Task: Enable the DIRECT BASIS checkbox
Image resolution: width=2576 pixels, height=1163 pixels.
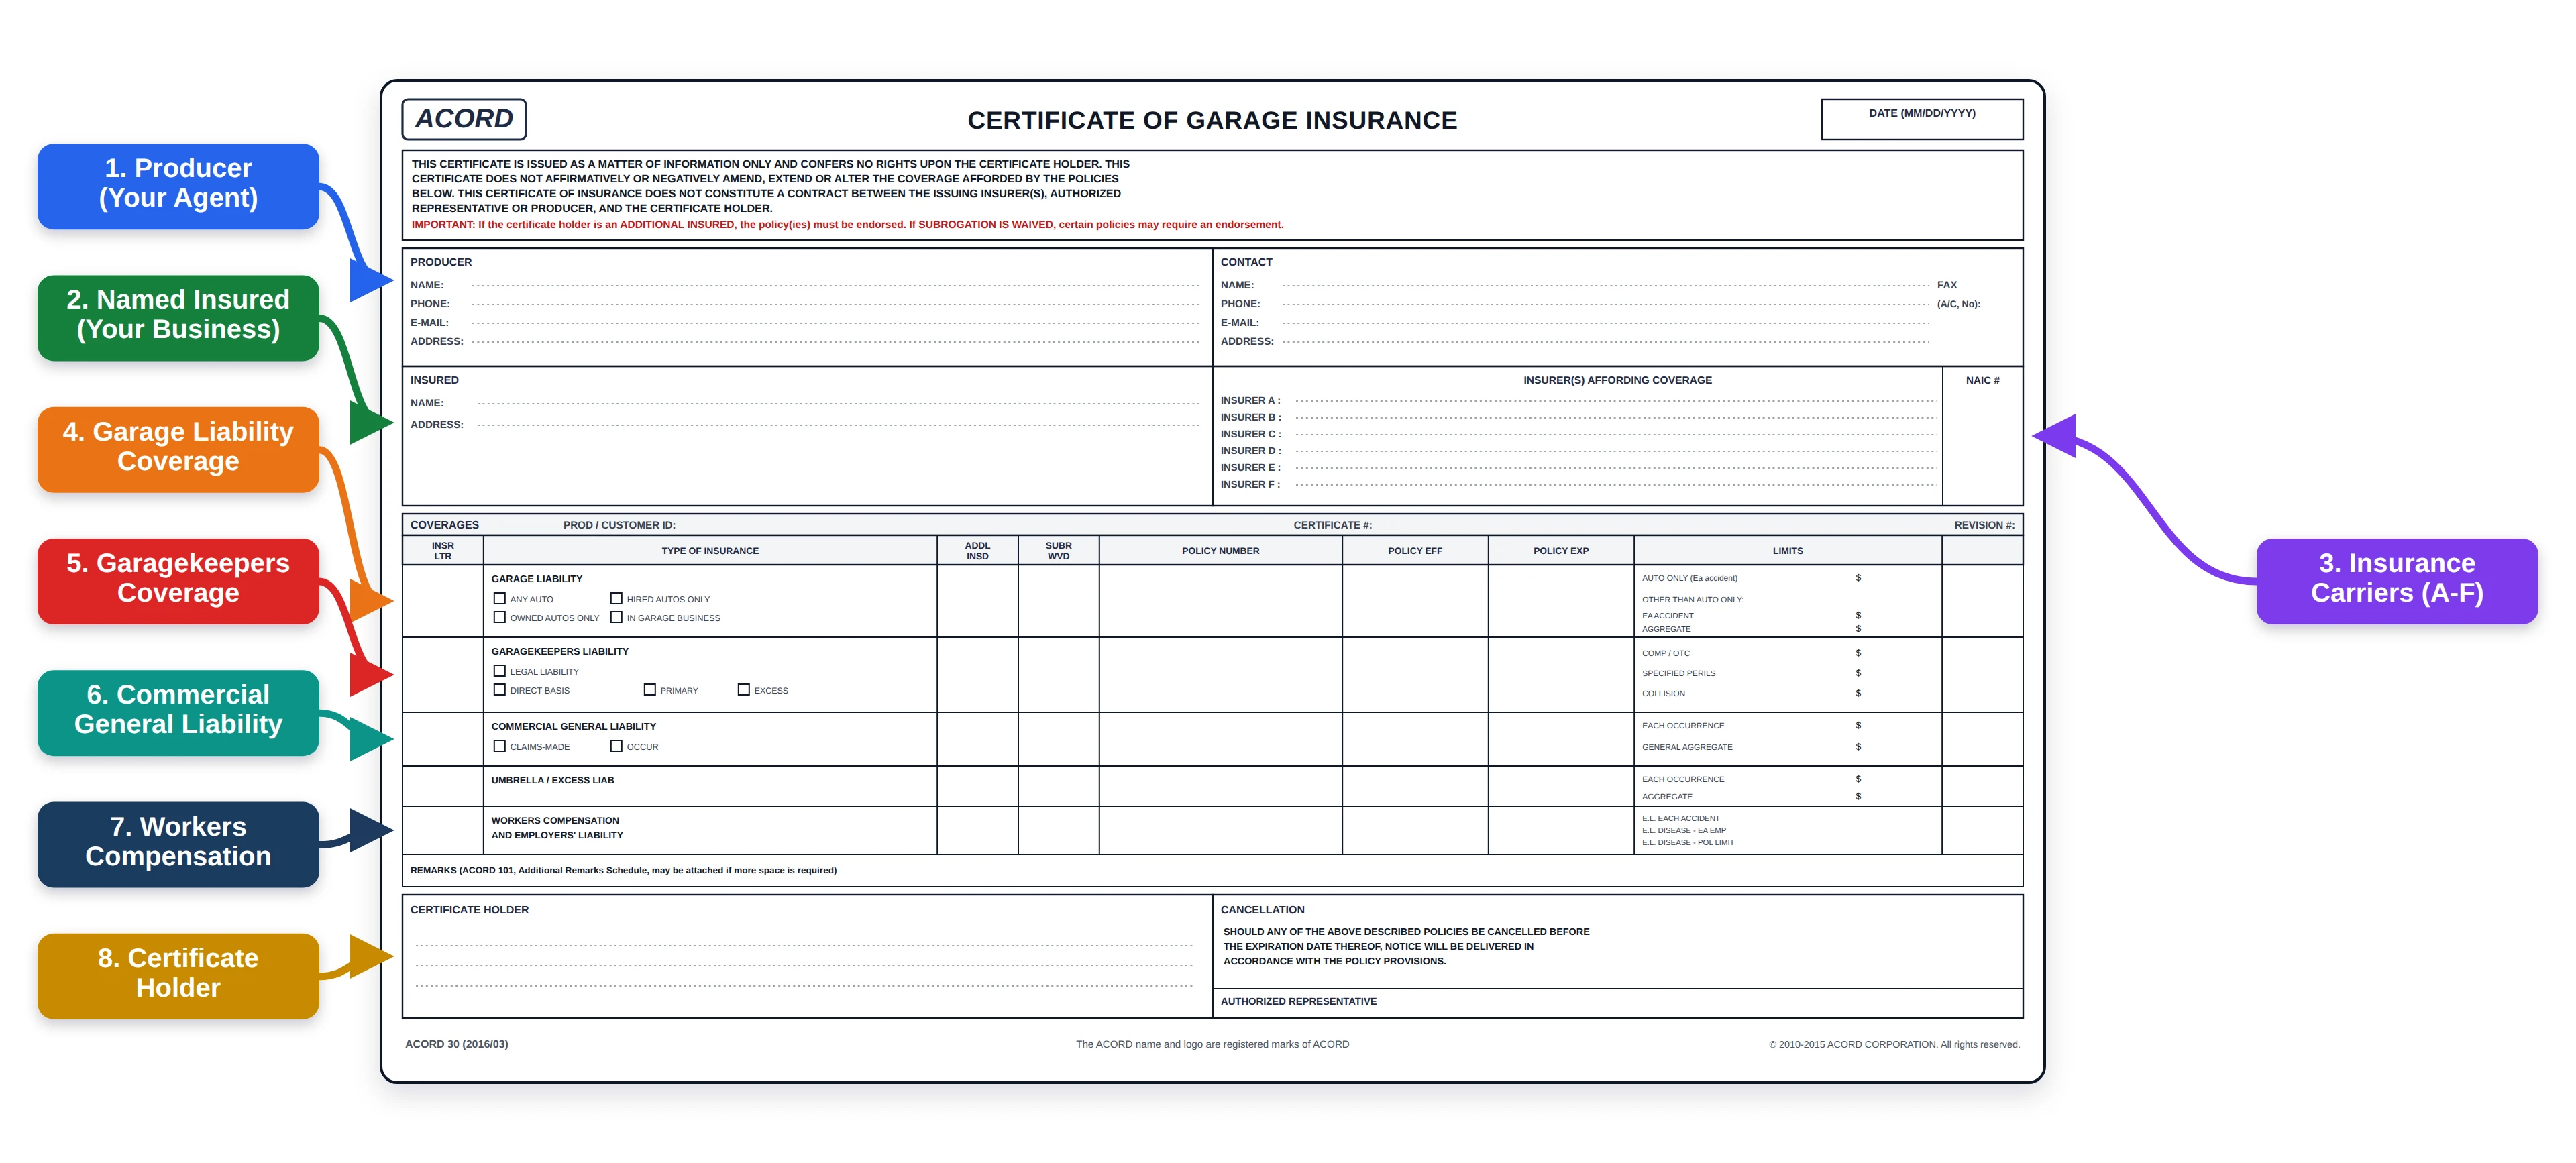Action: point(499,689)
